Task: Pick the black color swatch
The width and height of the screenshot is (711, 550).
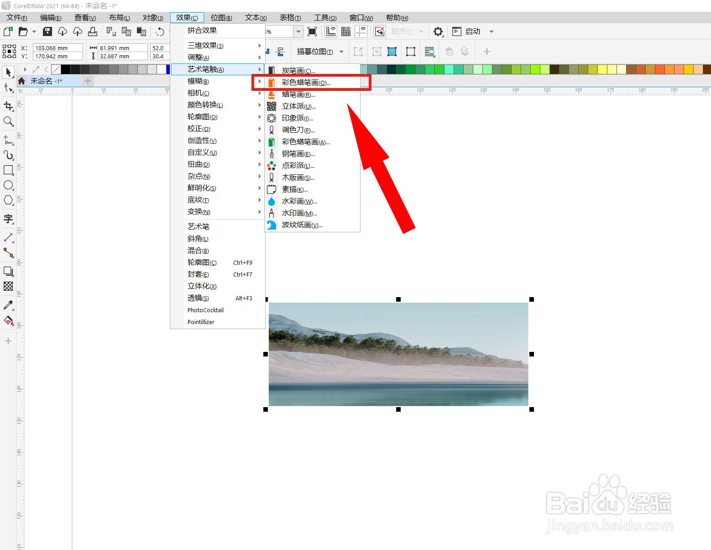Action: [66, 69]
